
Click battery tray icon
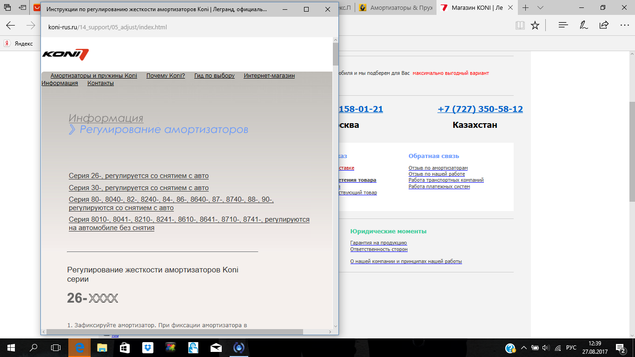pyautogui.click(x=535, y=348)
